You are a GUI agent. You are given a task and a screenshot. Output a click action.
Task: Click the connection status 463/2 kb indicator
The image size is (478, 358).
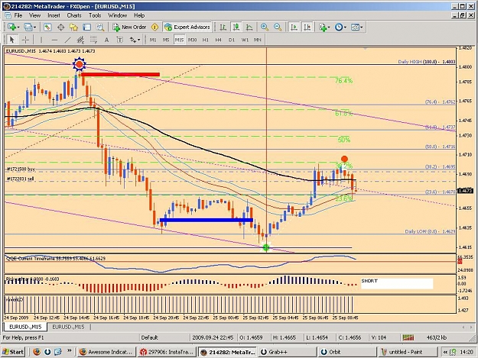tap(437, 337)
